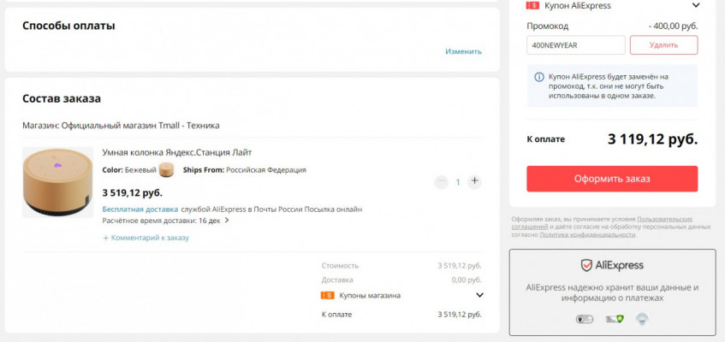Click the info icon in coupon notice
Image resolution: width=725 pixels, height=342 pixels.
click(538, 77)
